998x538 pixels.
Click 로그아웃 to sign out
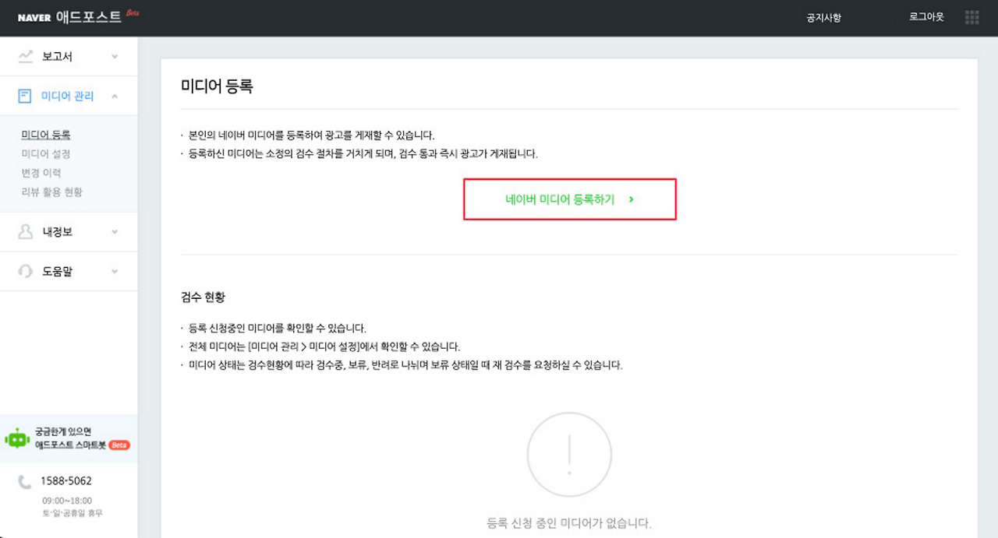[925, 16]
